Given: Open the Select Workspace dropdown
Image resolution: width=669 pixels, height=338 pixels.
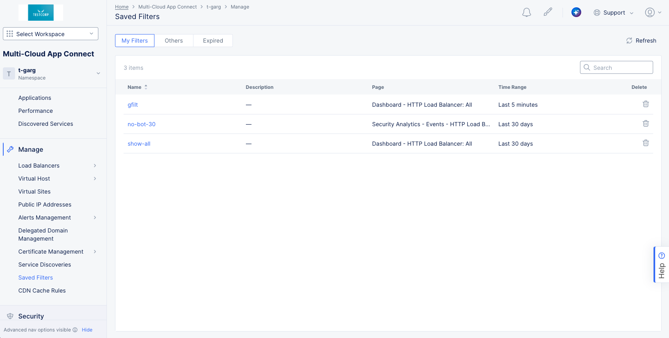Looking at the screenshot, I should pyautogui.click(x=50, y=34).
